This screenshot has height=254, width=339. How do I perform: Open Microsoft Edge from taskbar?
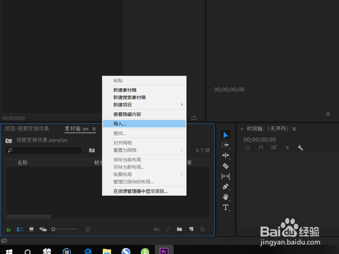click(87, 251)
